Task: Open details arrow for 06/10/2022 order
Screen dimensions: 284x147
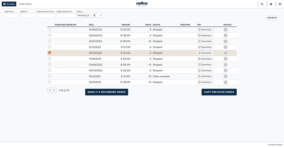Action: [x=225, y=53]
